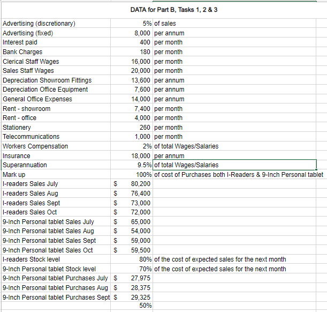Click the 'Mark up' label cell
The image size is (327, 312).
click(x=56, y=175)
